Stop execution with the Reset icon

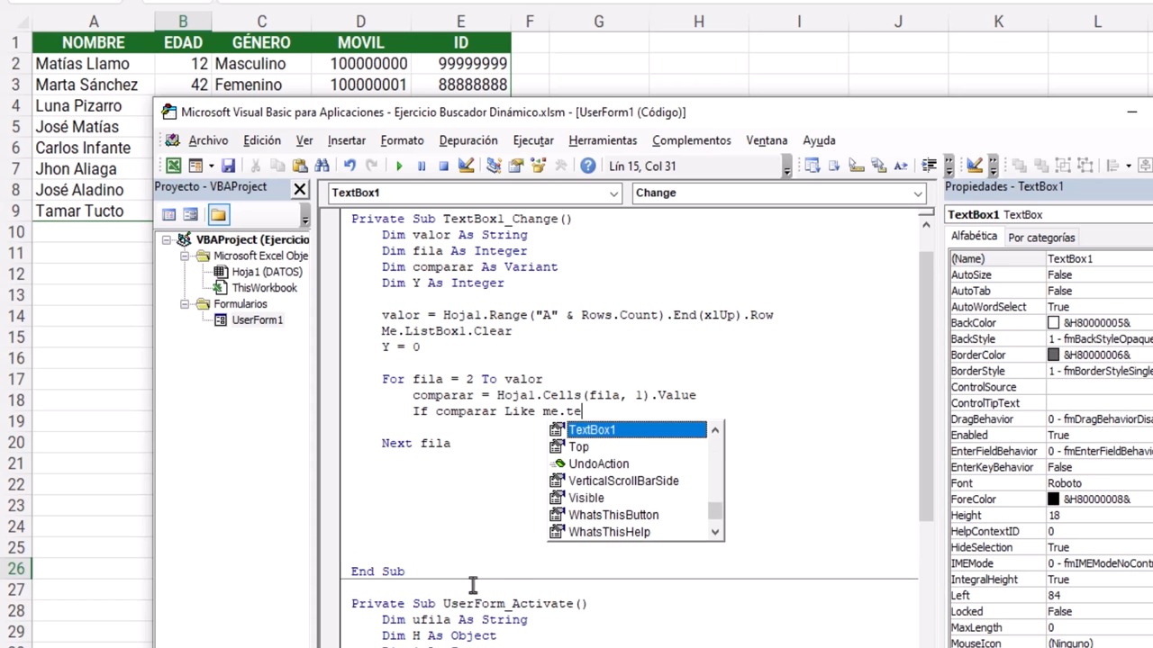[443, 166]
